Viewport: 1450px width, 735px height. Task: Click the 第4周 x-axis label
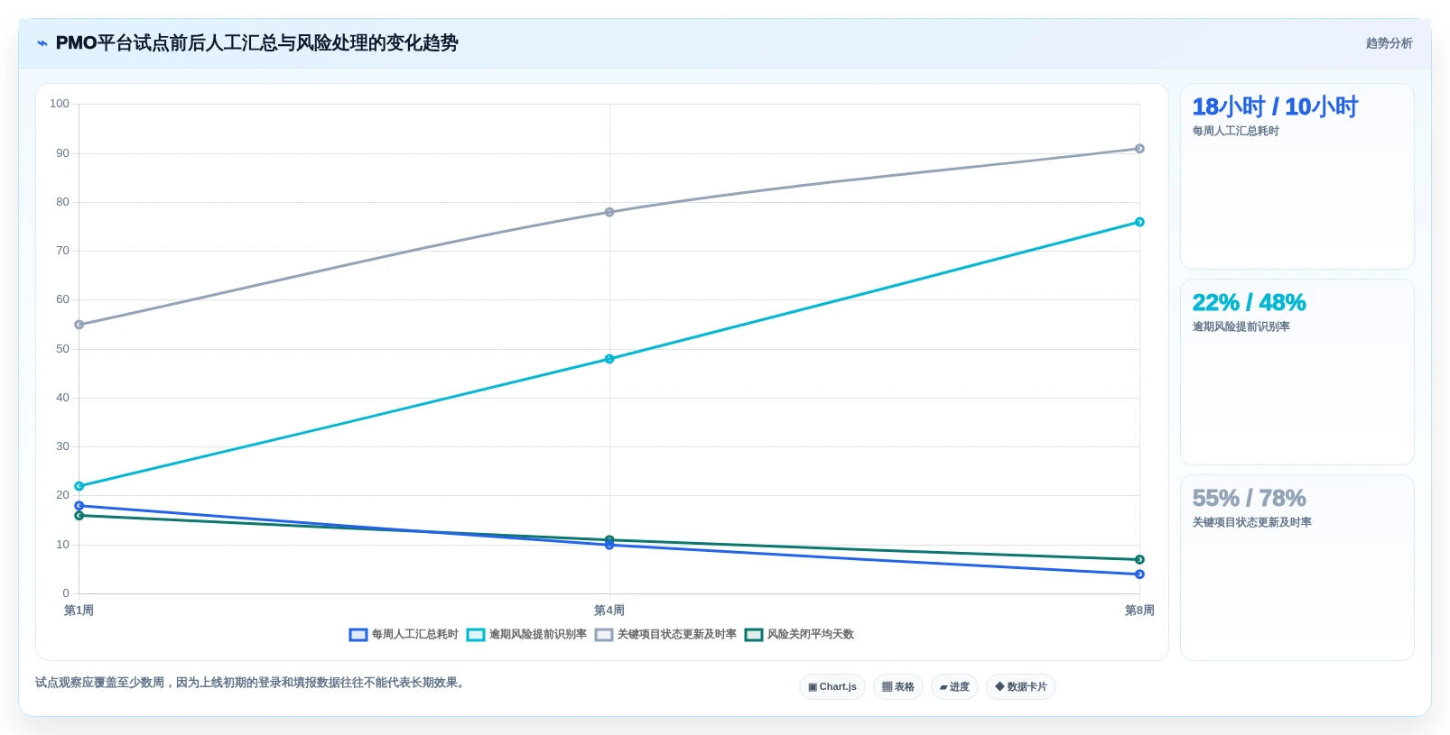(x=609, y=611)
